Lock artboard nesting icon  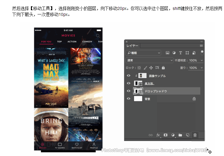coord(157,68)
